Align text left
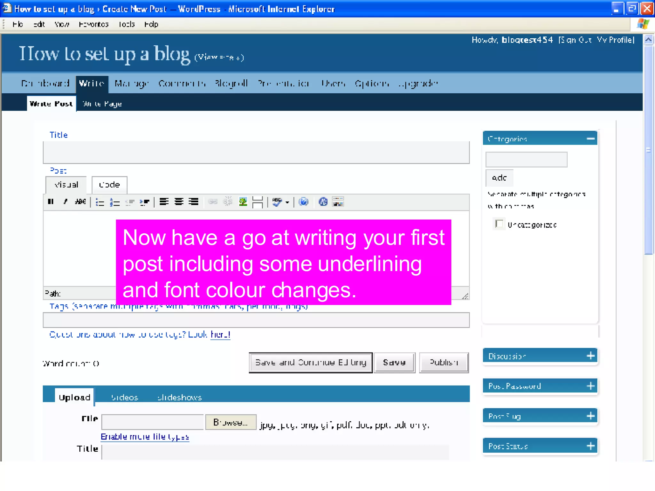655x491 pixels. pos(164,202)
